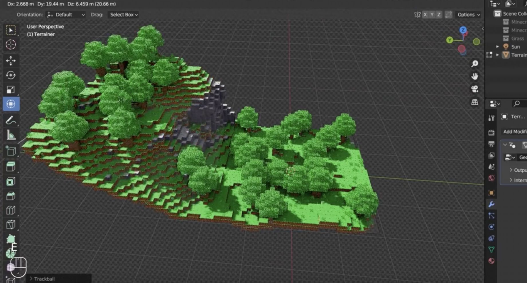Open the Scene properties tab
This screenshot has width=527, height=283.
point(491,167)
